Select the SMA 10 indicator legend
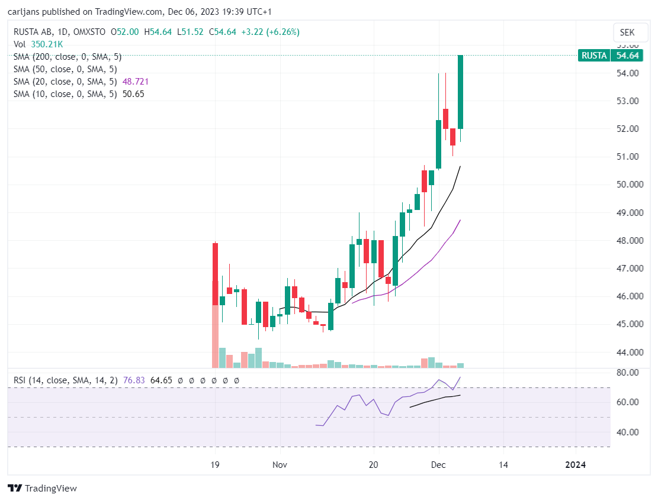658x501 pixels. coord(79,94)
